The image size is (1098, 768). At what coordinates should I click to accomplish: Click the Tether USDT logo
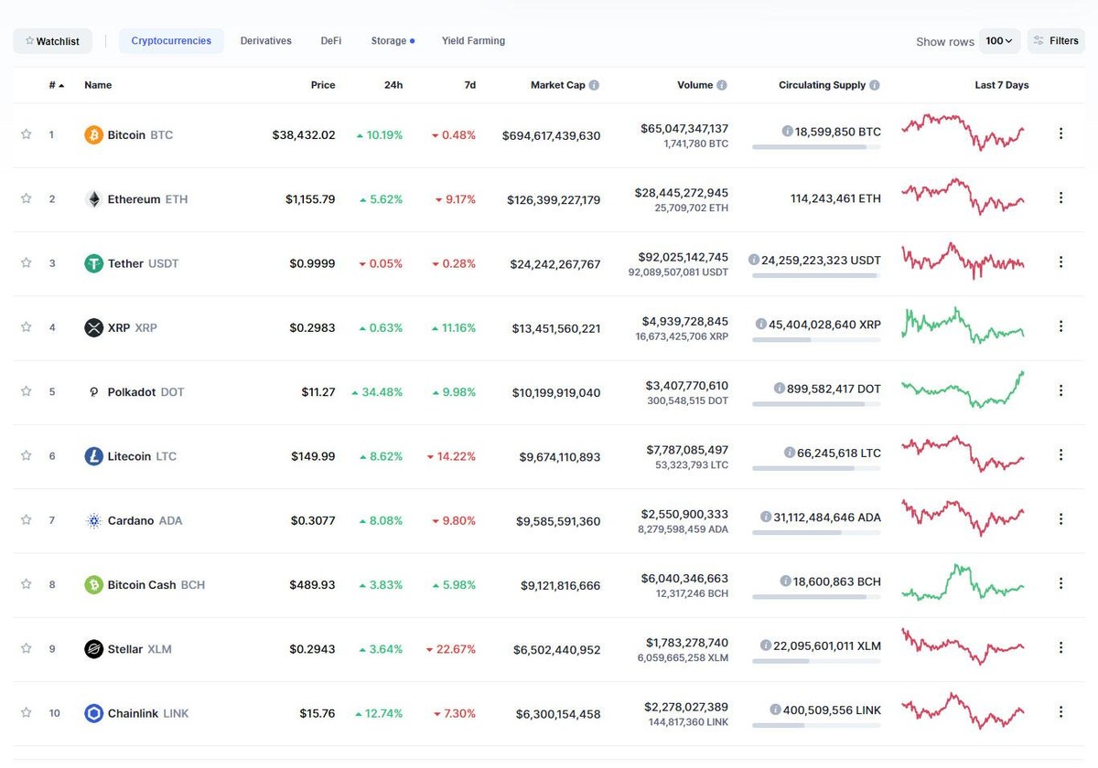[92, 262]
